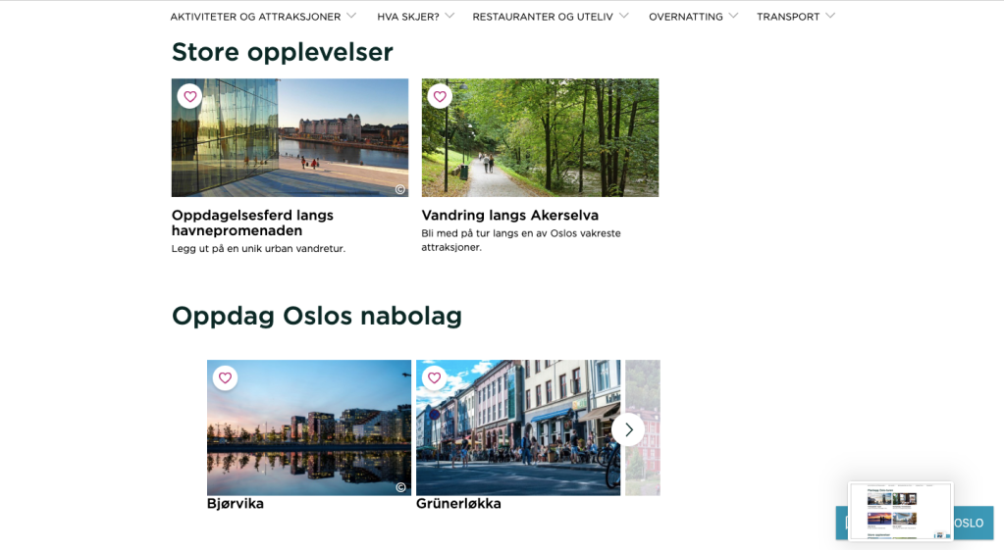Image resolution: width=1004 pixels, height=550 pixels.
Task: Click heart icon on Grünerløkka photo
Action: pyautogui.click(x=434, y=377)
